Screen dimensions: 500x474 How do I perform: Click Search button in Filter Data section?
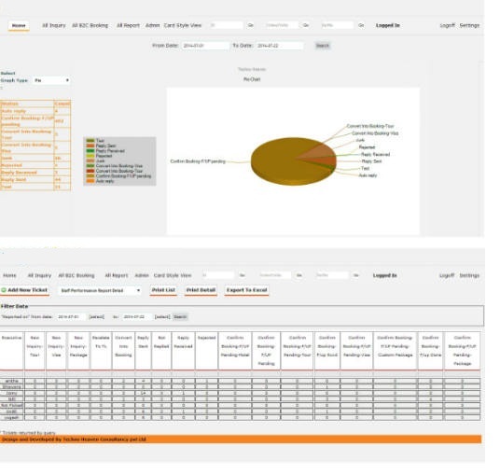point(180,317)
